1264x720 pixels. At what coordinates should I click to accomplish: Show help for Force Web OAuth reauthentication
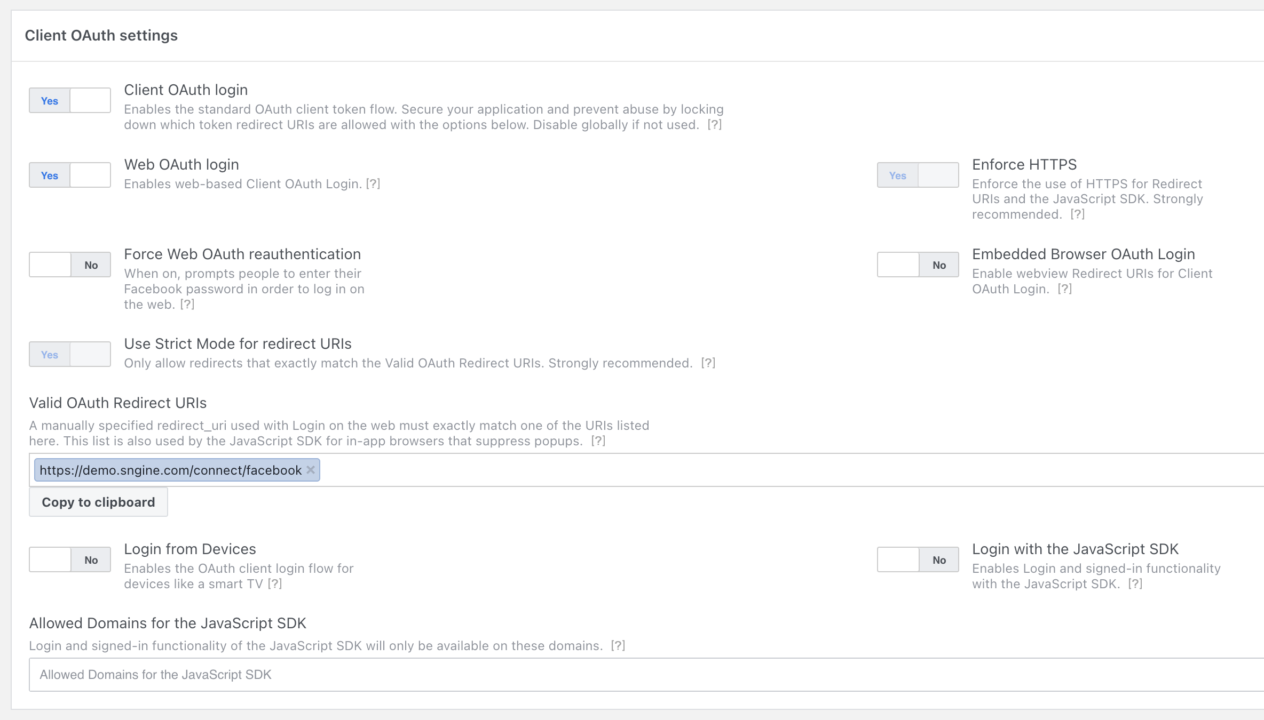tap(187, 305)
